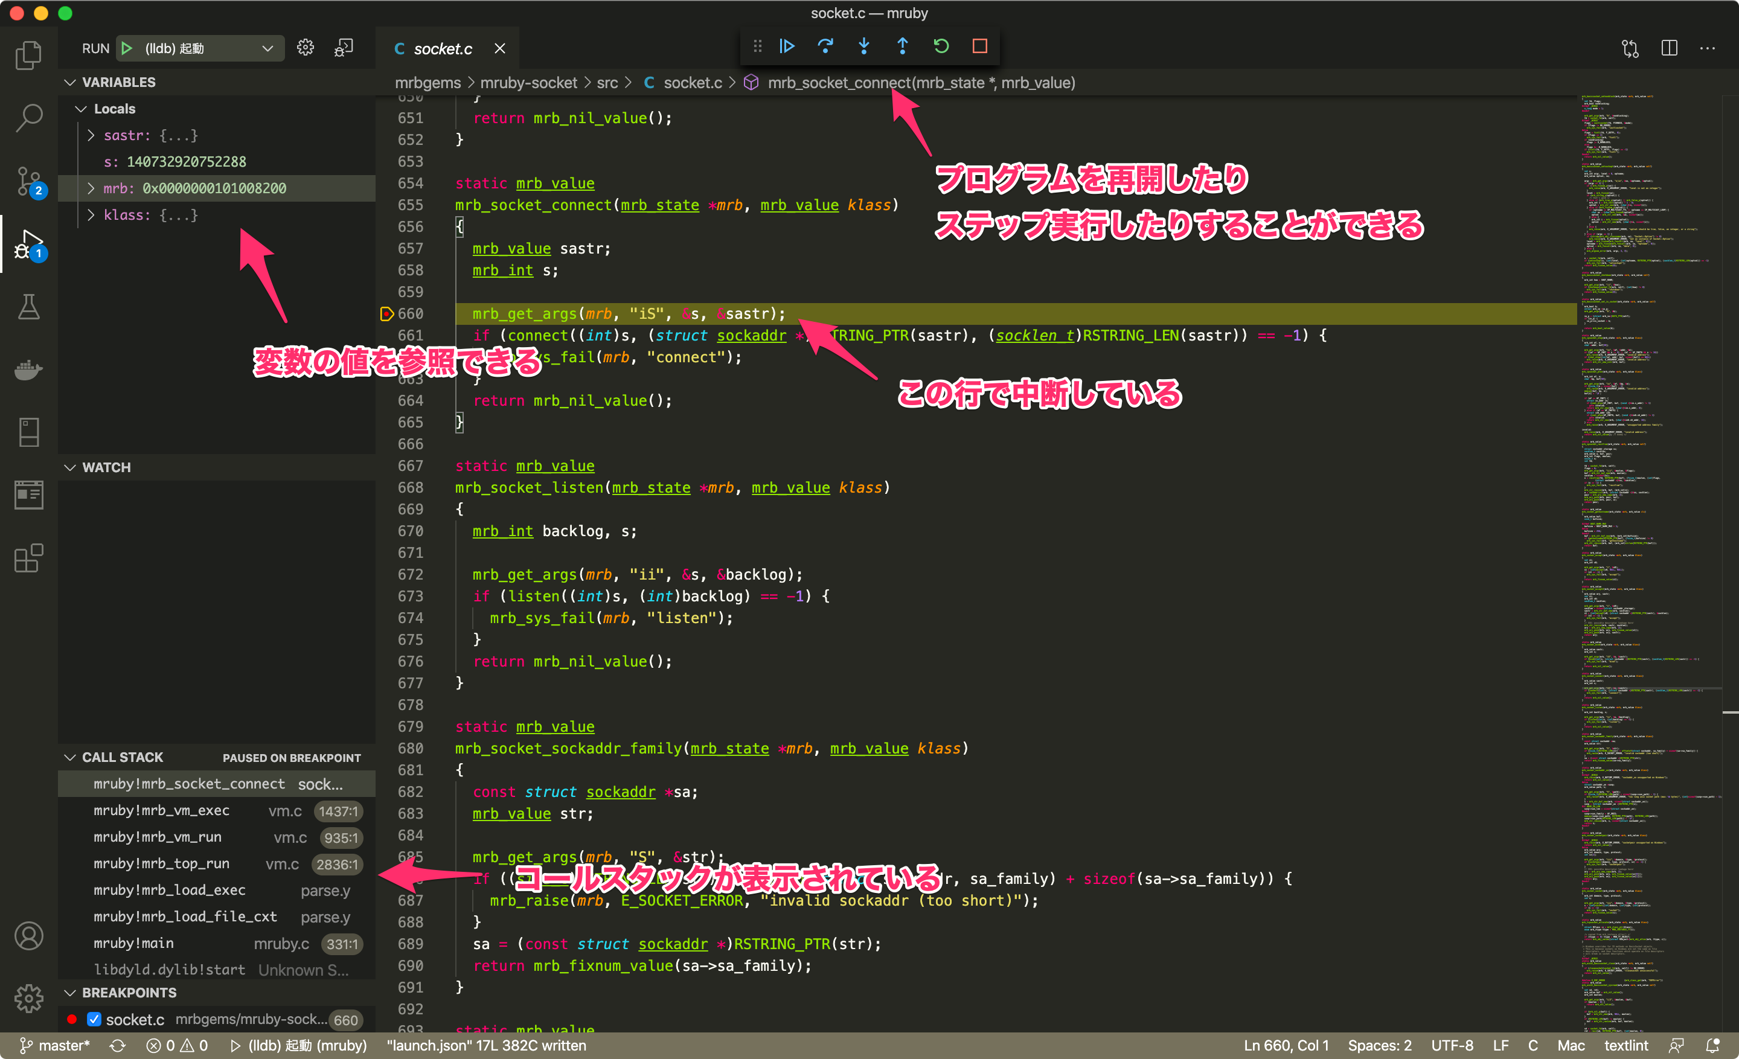Open the (lldb) launch configuration dropdown
The height and width of the screenshot is (1059, 1739).
(267, 48)
